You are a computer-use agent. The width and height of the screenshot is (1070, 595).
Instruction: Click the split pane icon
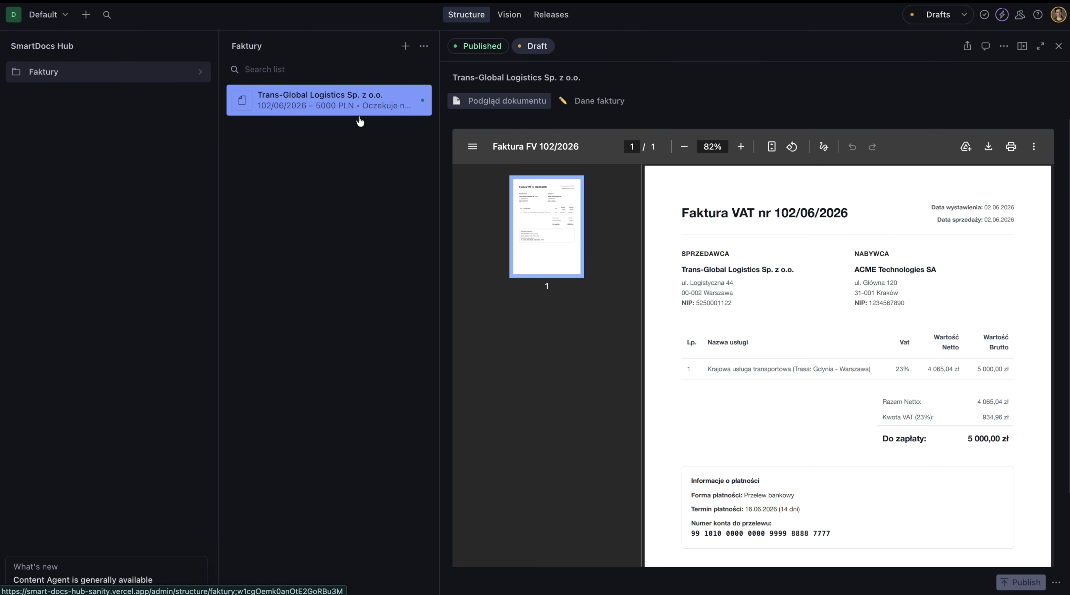pos(1022,46)
